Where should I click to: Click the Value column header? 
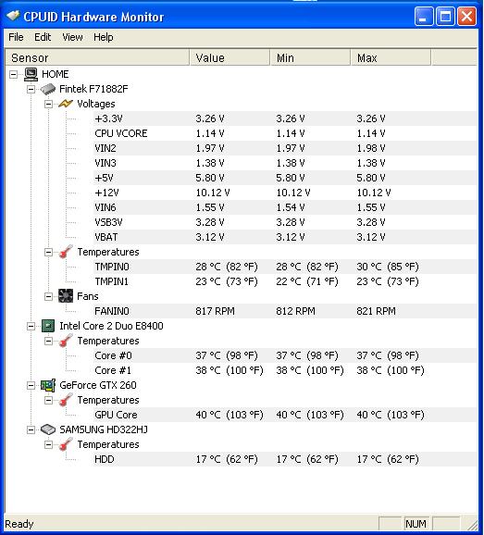230,57
